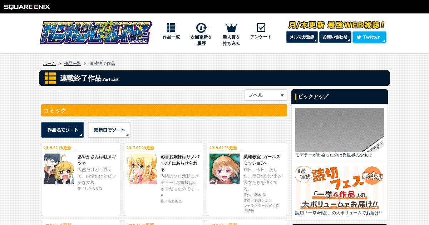Open link モデラーが出会ったのは異世界の少女!?

pyautogui.click(x=333, y=155)
